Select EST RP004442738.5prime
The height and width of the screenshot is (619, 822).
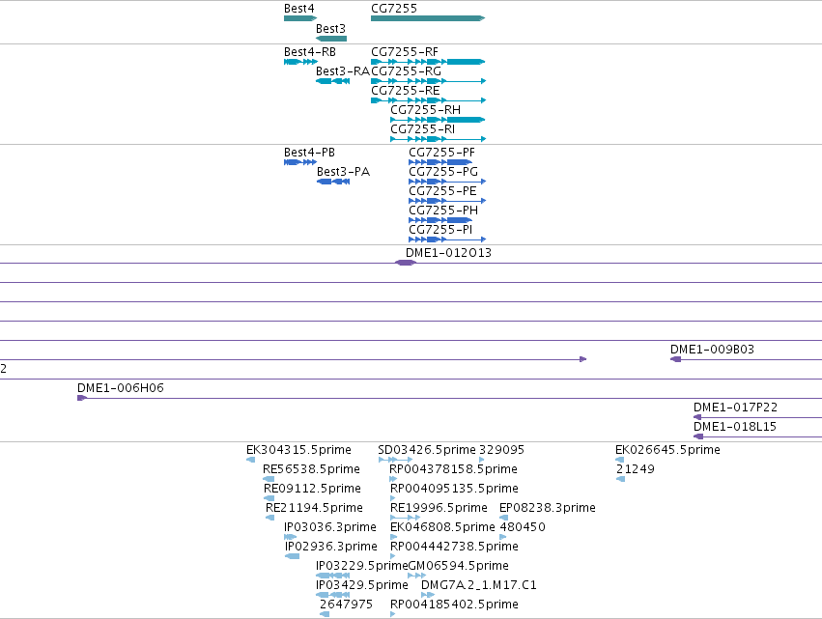click(455, 547)
